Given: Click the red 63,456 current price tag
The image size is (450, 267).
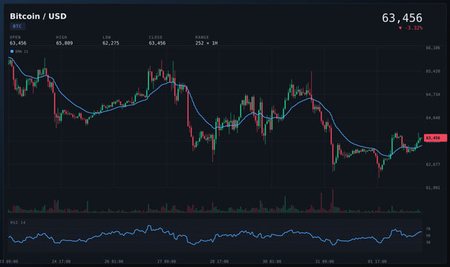Looking at the screenshot, I should tap(435, 138).
